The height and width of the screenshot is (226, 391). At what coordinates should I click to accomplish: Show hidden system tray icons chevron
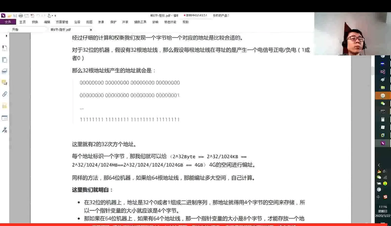point(379,165)
